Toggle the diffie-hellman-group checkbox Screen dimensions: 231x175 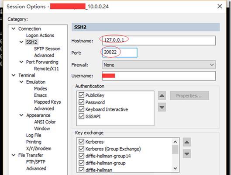point(81,163)
